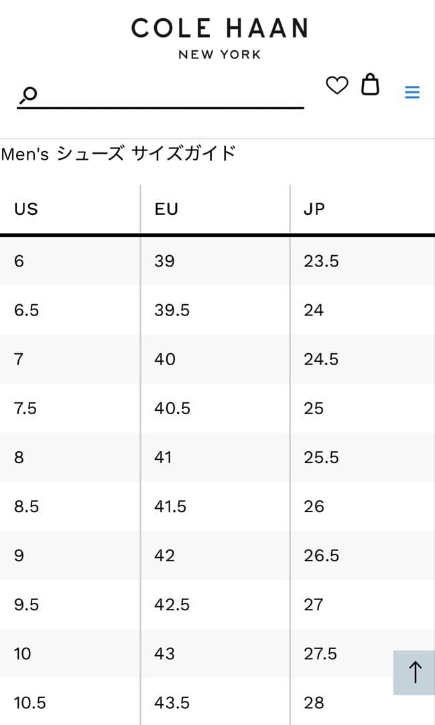Click the Cole Haan New York logo
The height and width of the screenshot is (725, 435).
click(x=219, y=38)
